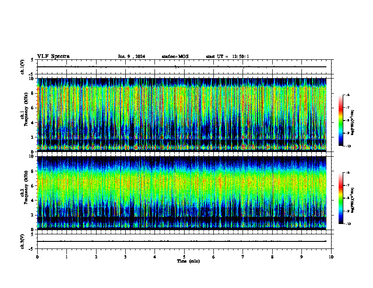Click the 'start UT = 12:50: 1' label
Viewport: 373px width, 288px height.
tap(227, 56)
